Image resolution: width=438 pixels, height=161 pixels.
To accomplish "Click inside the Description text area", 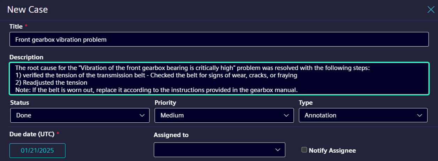I will 219,78.
